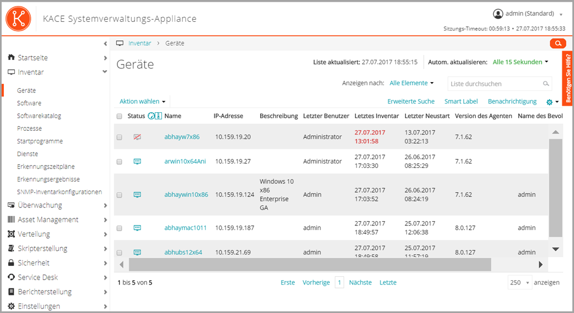
Task: Click the Sicherheit lock icon
Action: tap(12, 263)
